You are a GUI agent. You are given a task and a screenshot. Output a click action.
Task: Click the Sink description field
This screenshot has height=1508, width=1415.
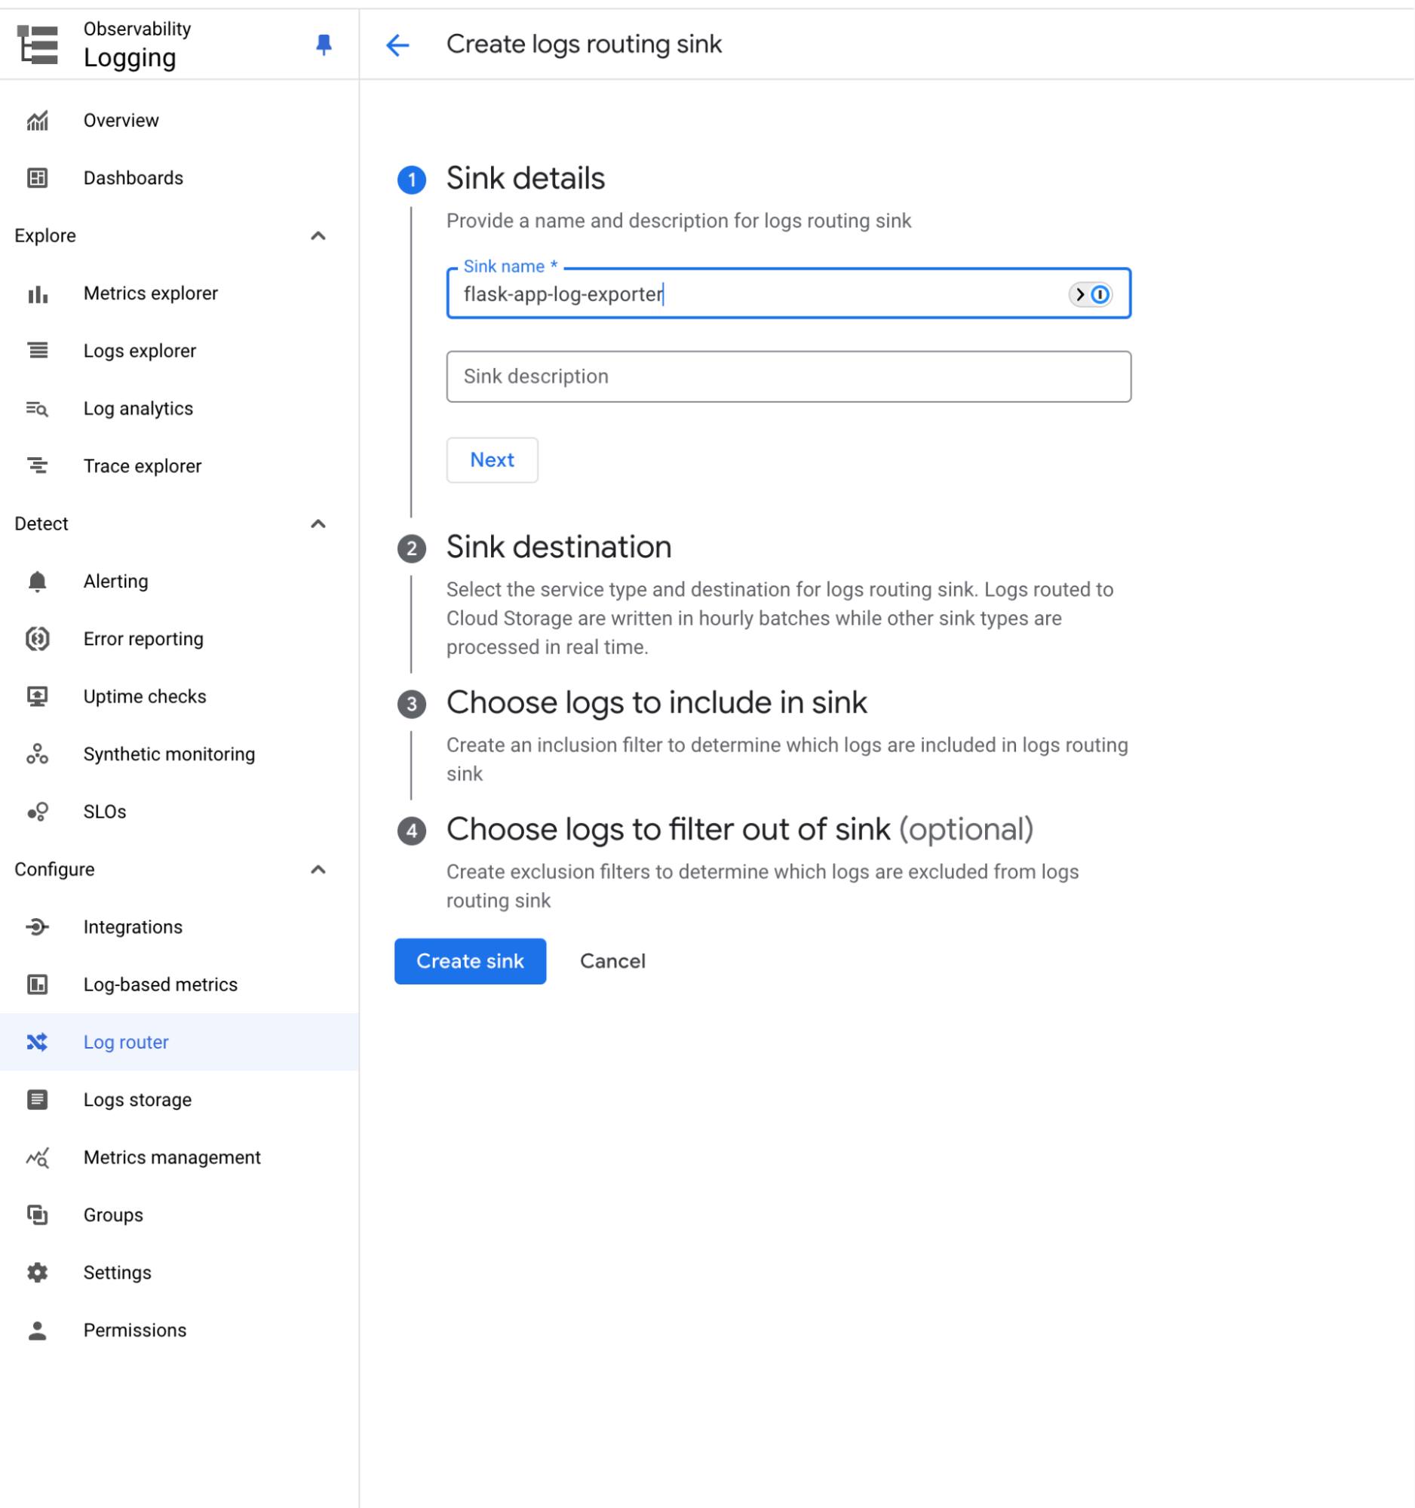coord(789,376)
